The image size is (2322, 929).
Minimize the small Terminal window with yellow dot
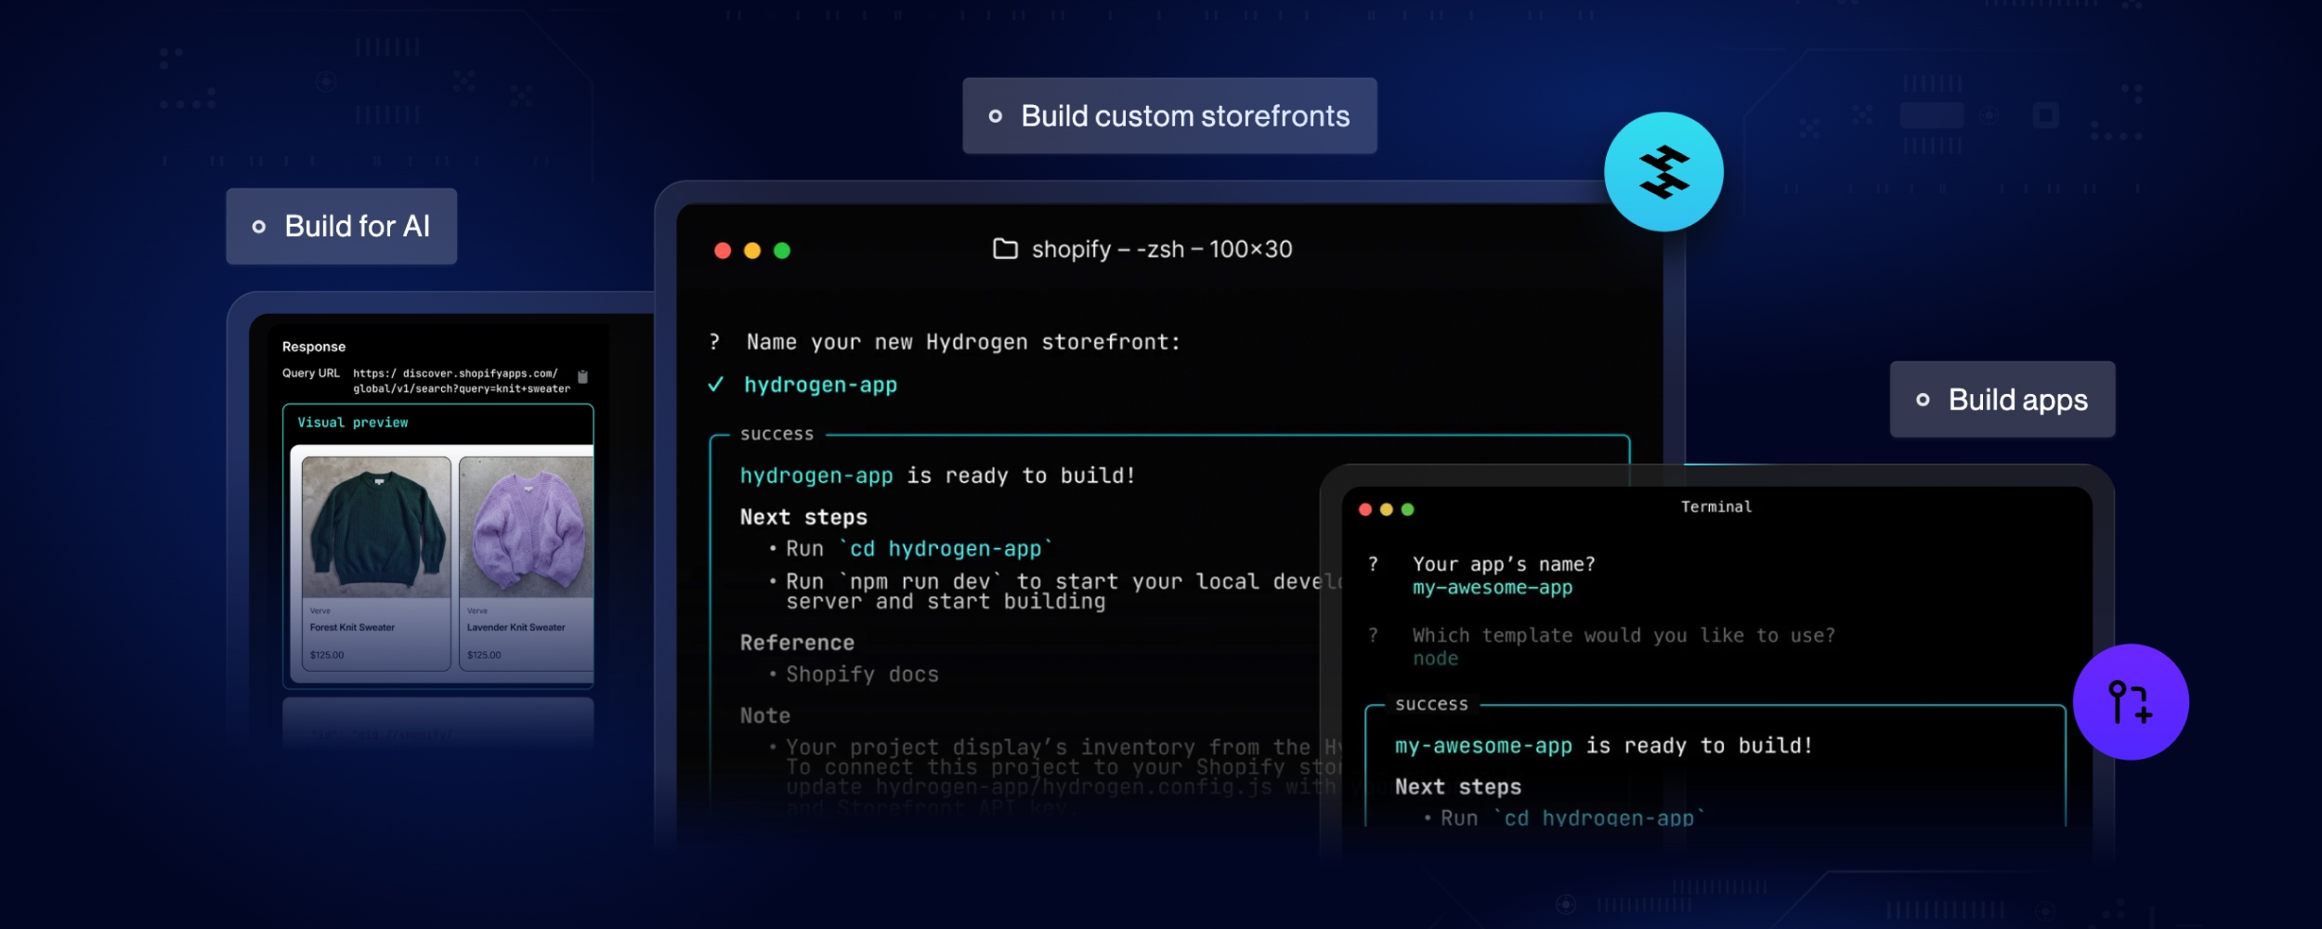coord(1387,509)
